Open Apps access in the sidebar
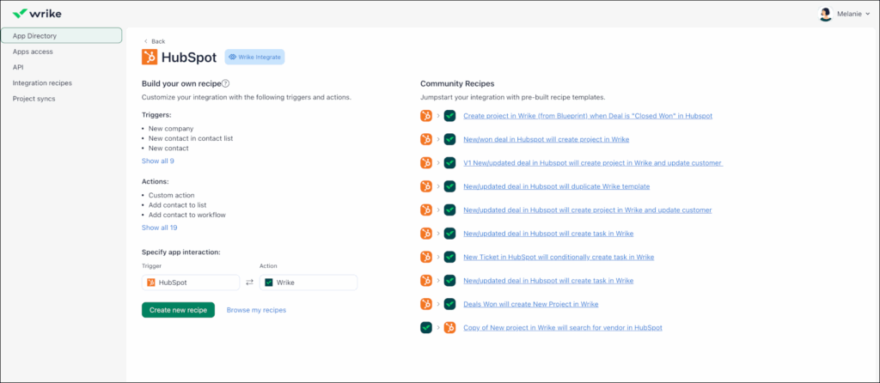Screen dimensions: 880x383 (33, 52)
